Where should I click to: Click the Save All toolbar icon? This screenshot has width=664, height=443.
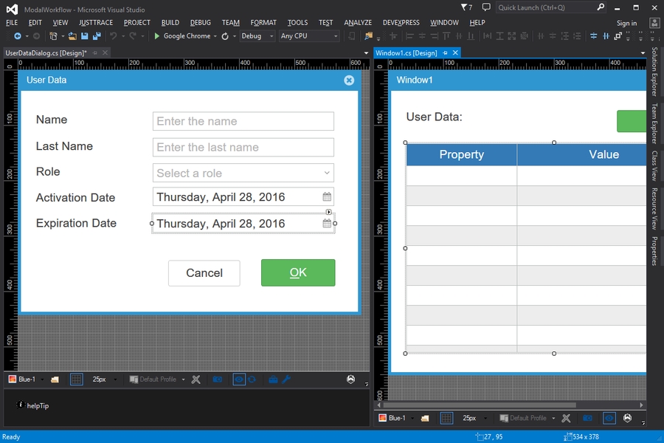pyautogui.click(x=96, y=36)
